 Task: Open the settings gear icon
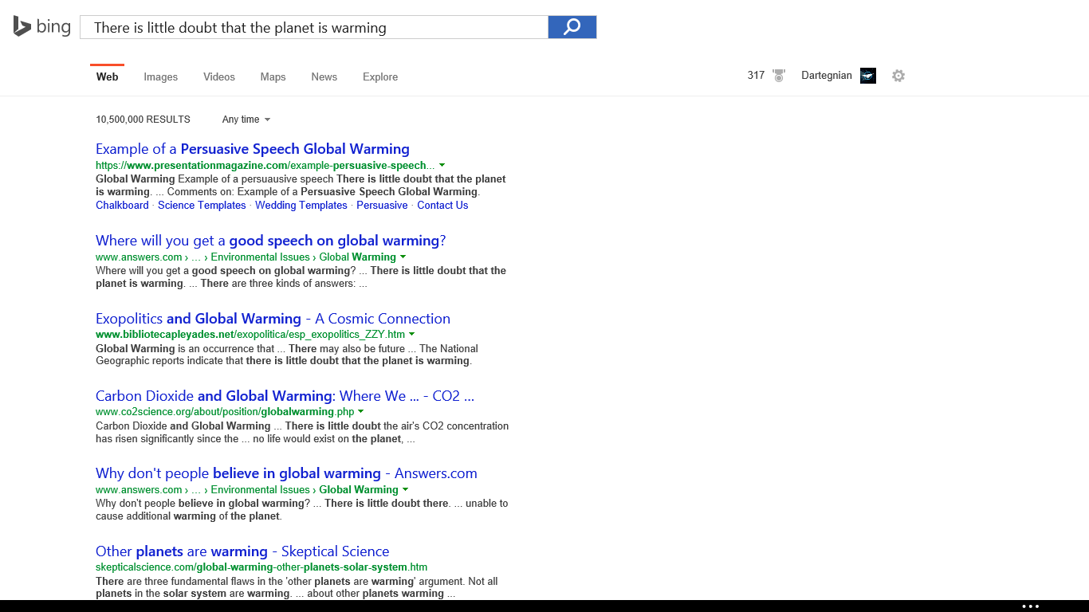point(898,76)
